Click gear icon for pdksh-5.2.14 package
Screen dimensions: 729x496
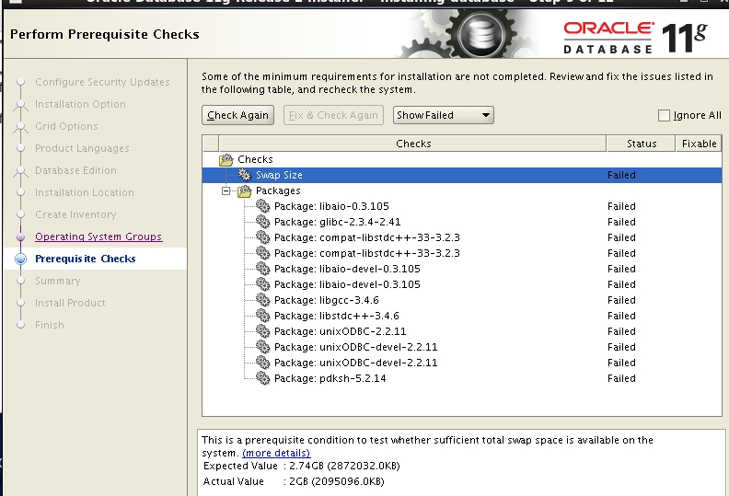tap(262, 378)
